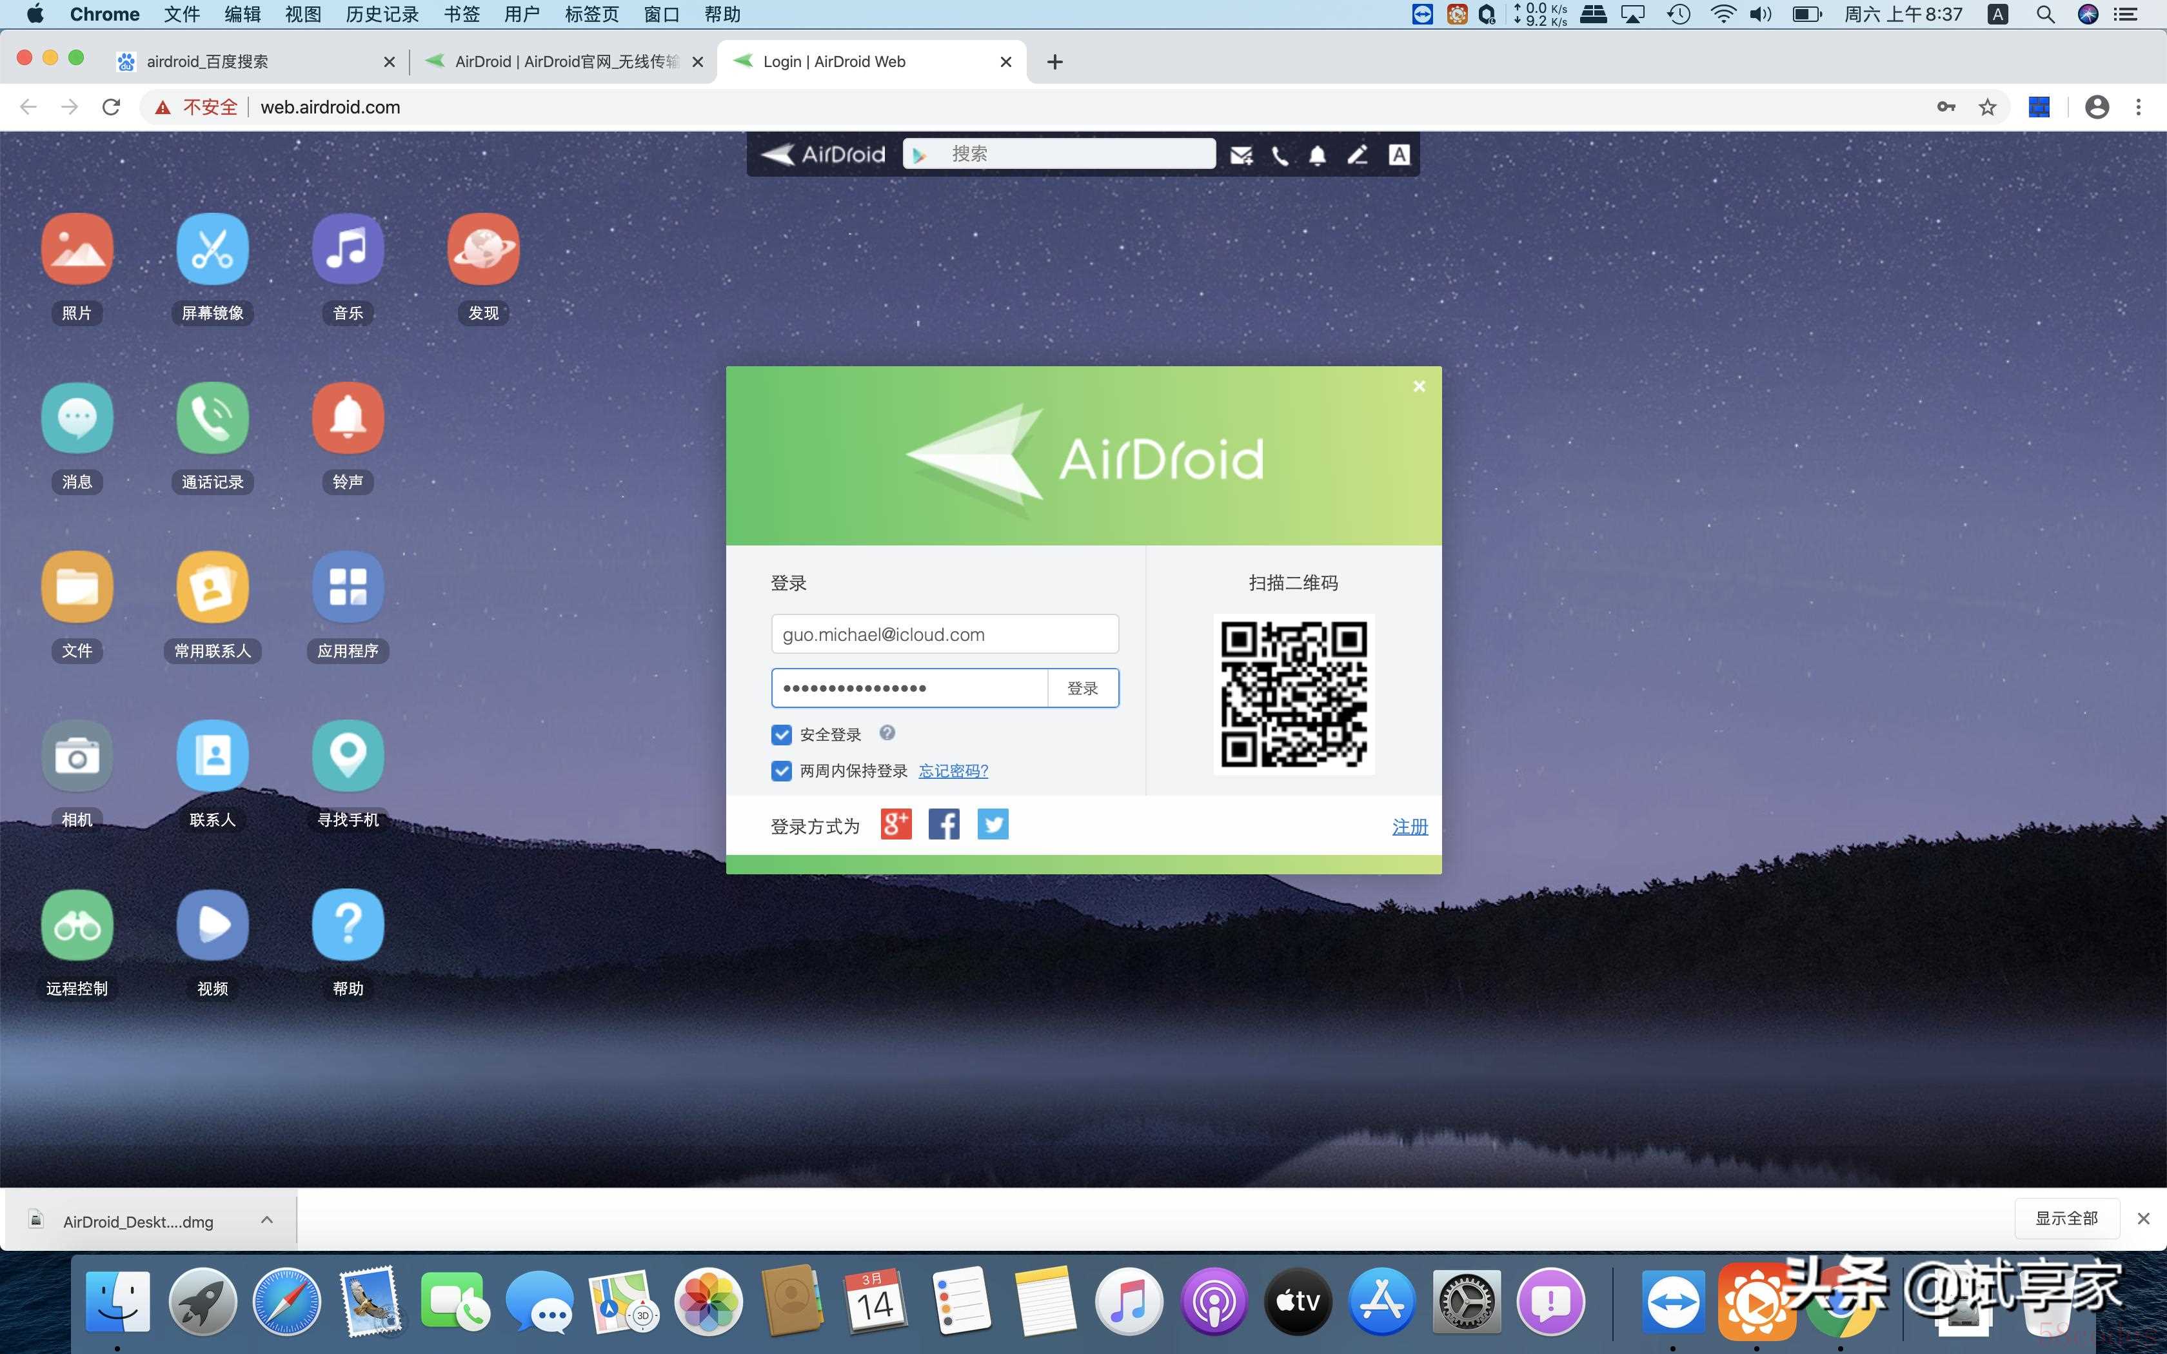2167x1354 pixels.
Task: Open the 照片 (Photos) app icon
Action: tap(77, 249)
